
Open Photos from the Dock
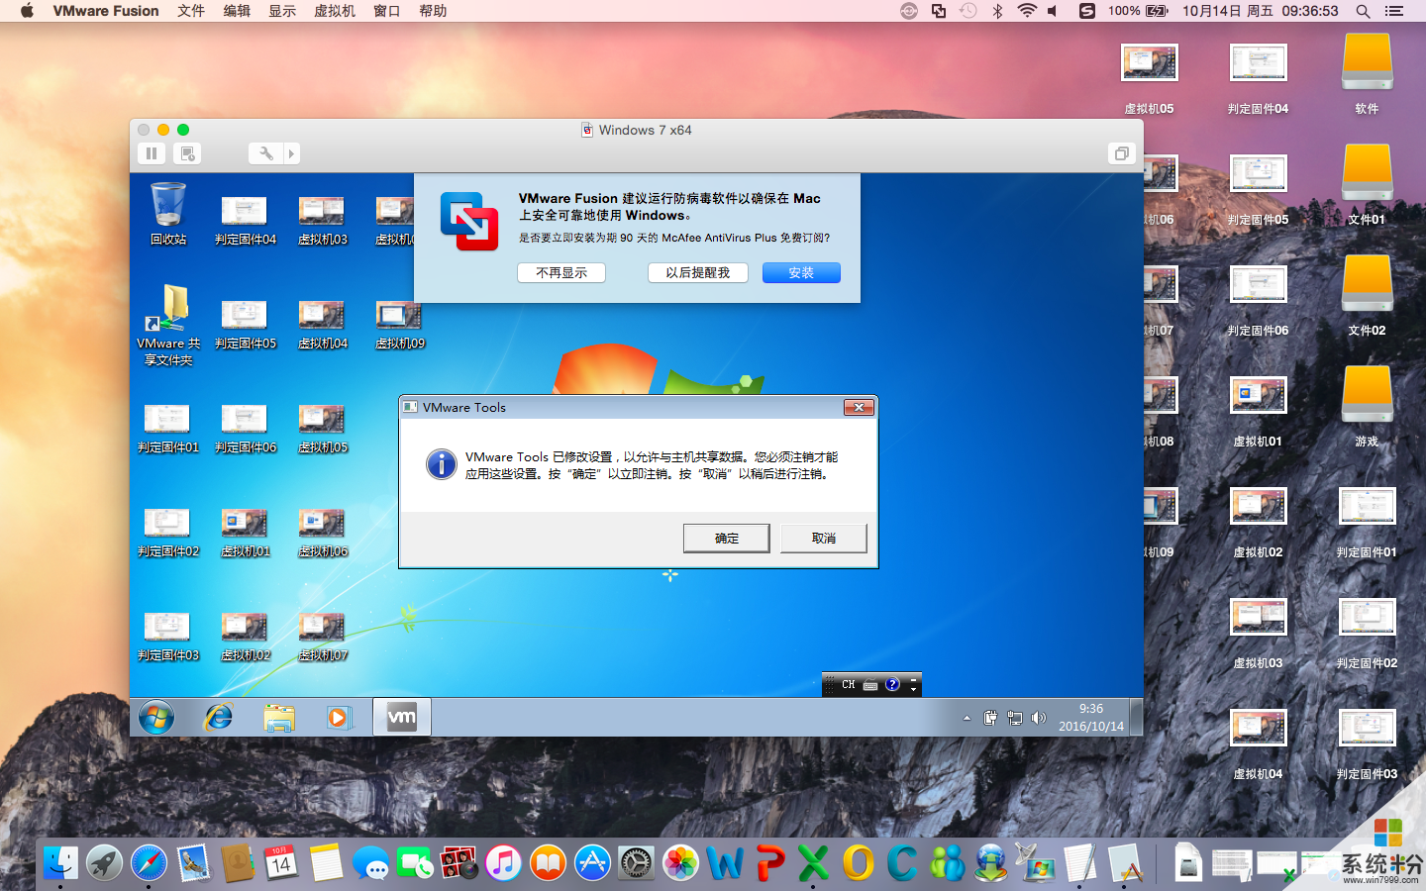tap(681, 862)
